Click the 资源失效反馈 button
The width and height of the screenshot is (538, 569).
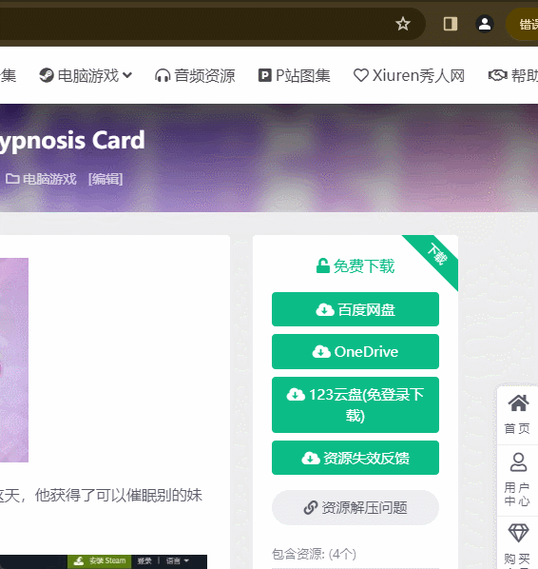(355, 458)
